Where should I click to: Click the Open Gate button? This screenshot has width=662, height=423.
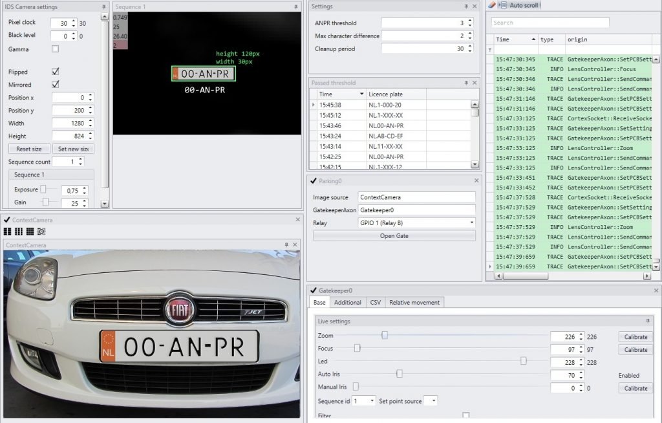coord(394,236)
